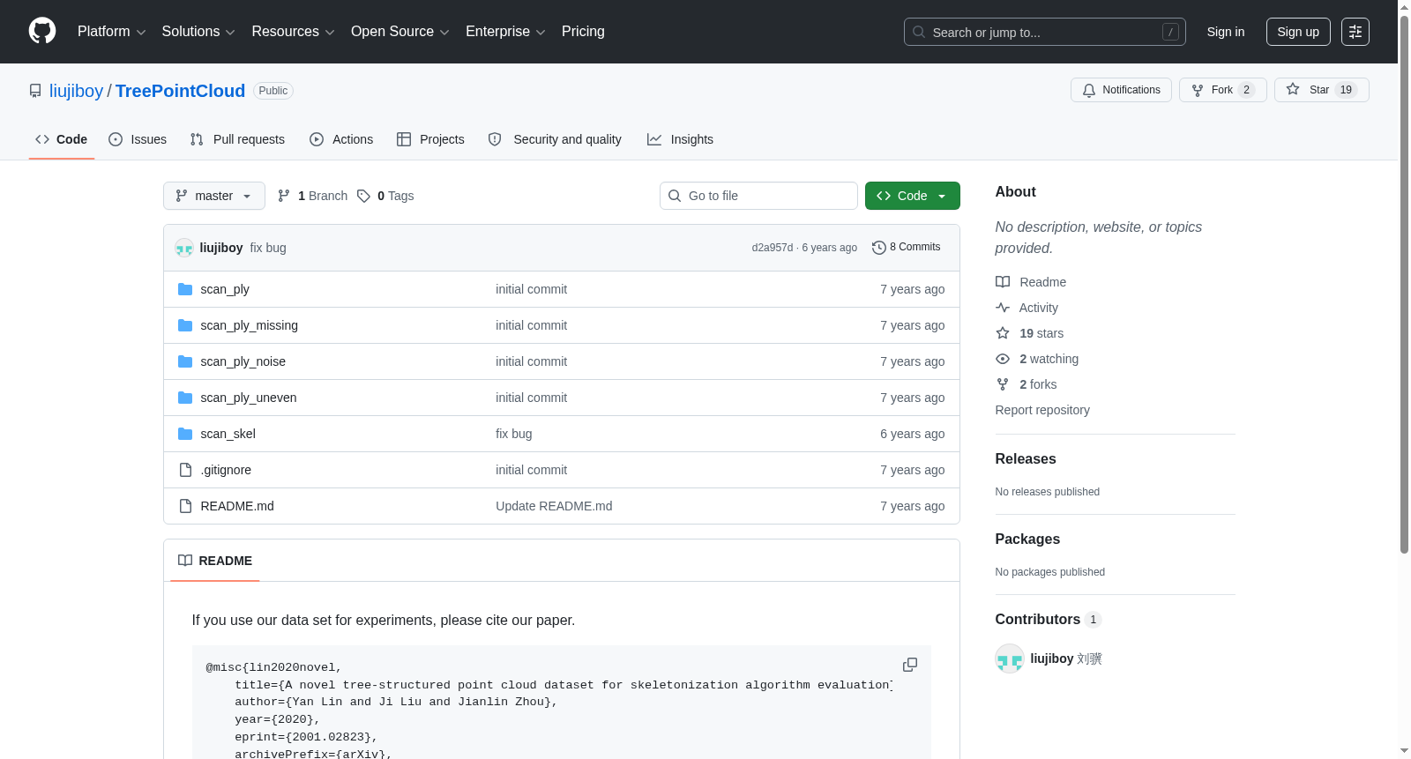Expand the Platform menu

[111, 32]
